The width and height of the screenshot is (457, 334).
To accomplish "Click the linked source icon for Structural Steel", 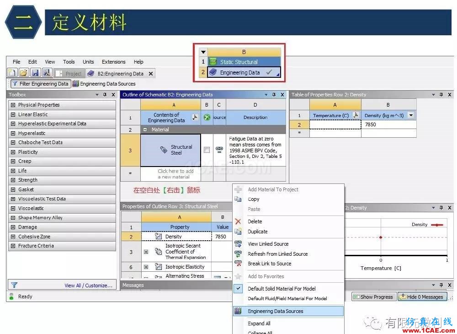I will tap(219, 149).
